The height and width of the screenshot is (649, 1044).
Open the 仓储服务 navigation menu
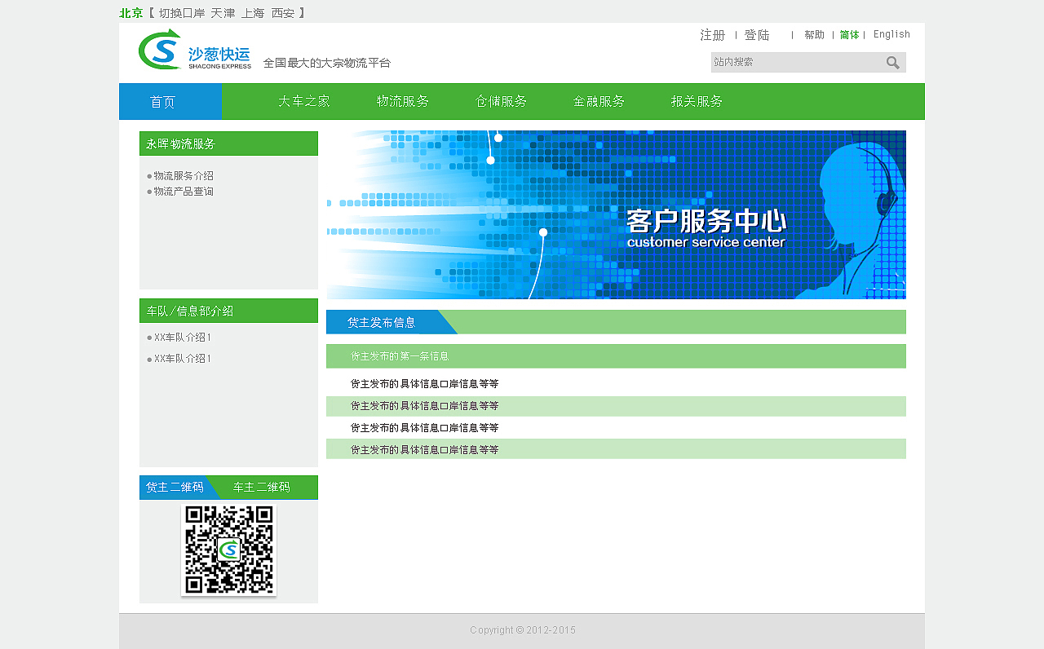[502, 102]
